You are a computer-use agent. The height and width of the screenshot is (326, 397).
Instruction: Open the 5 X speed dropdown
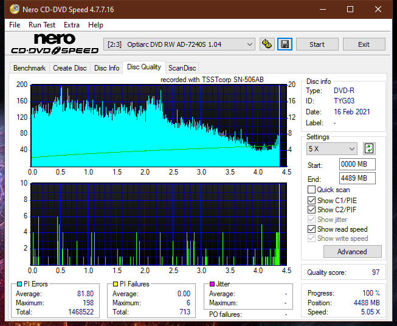331,148
